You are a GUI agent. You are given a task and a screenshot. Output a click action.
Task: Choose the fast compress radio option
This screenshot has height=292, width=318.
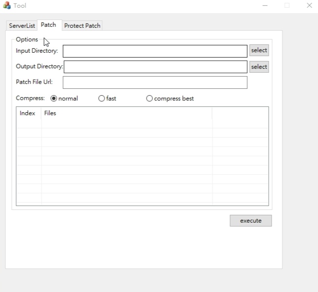click(x=107, y=99)
